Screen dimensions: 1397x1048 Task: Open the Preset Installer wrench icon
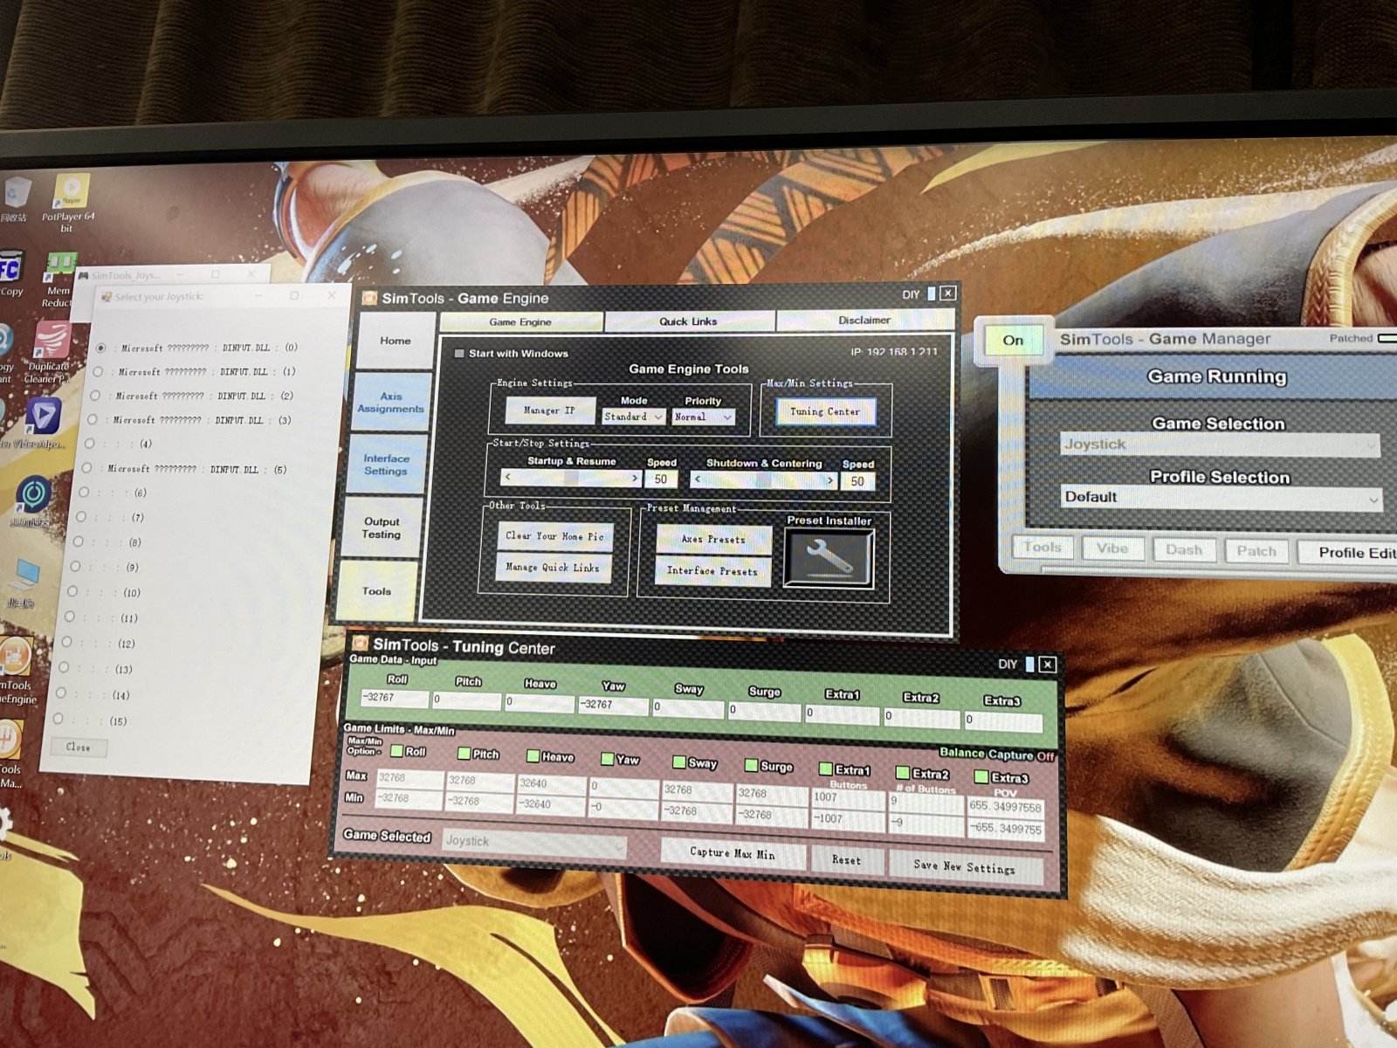click(x=829, y=558)
